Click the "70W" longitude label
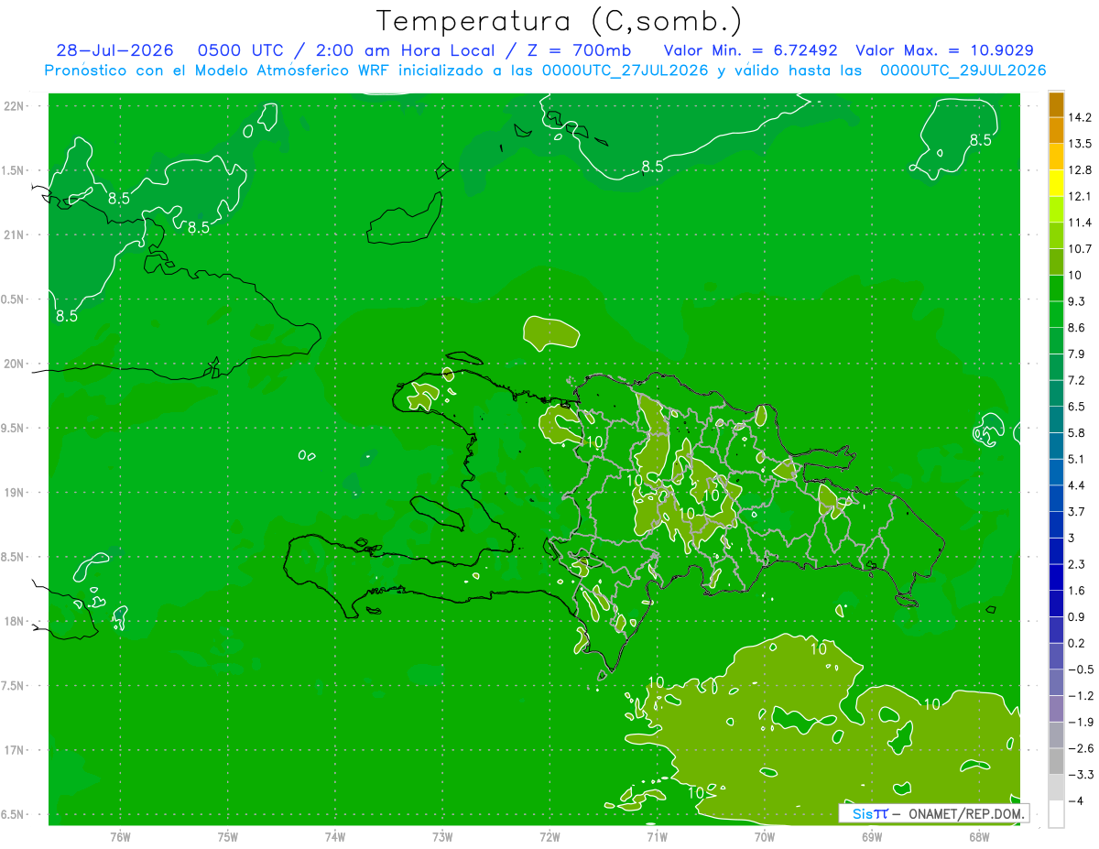Viewport: 1099px width, 849px height. coord(765,837)
